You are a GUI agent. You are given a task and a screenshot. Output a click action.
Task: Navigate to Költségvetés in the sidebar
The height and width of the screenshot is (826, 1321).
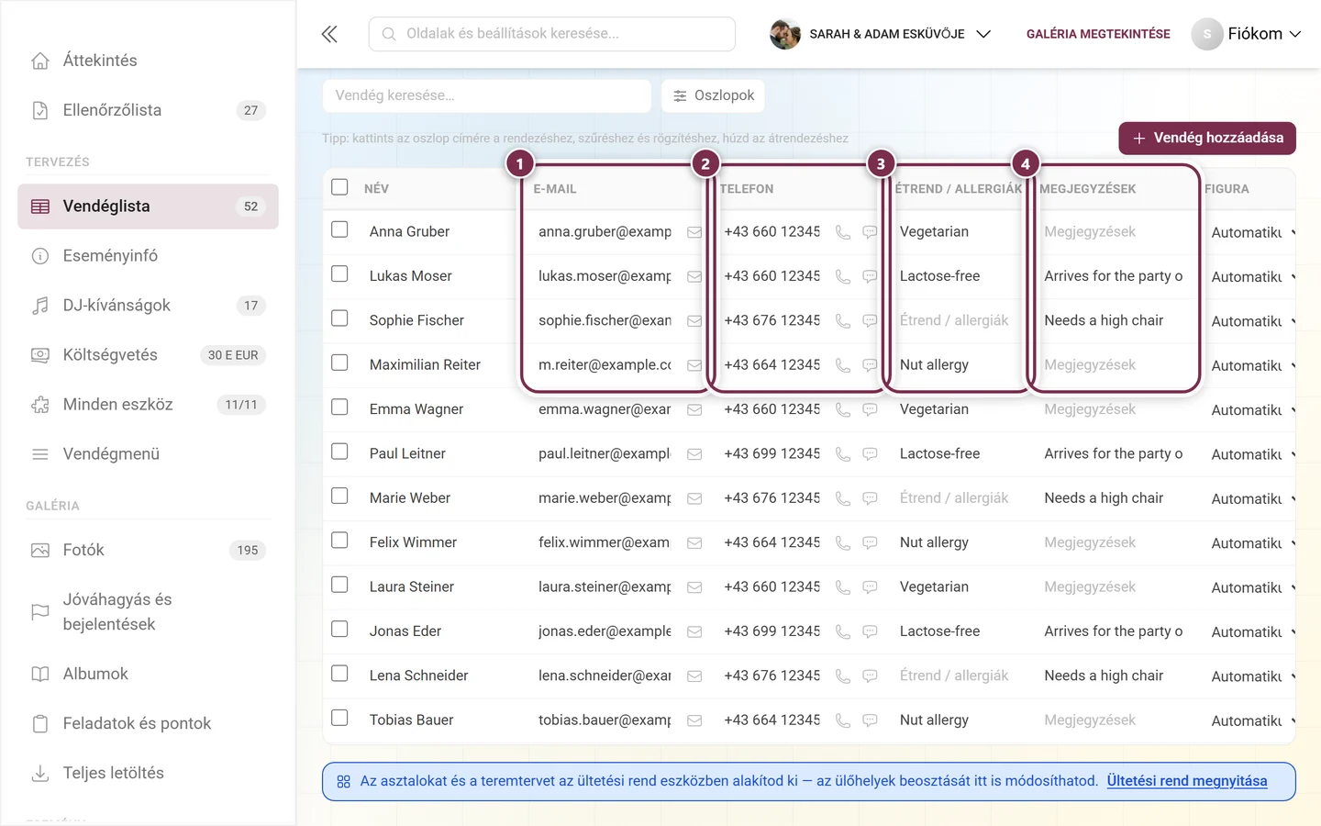(148, 355)
